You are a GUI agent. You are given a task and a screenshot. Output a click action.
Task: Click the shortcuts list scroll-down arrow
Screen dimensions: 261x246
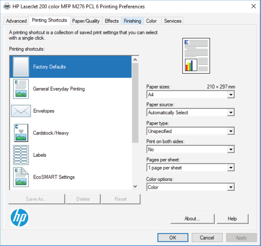[x=135, y=186]
